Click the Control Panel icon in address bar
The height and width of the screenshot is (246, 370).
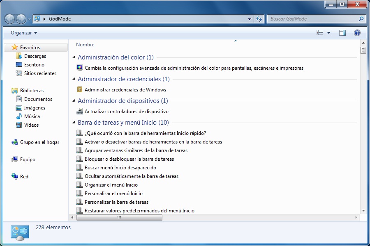coord(37,18)
